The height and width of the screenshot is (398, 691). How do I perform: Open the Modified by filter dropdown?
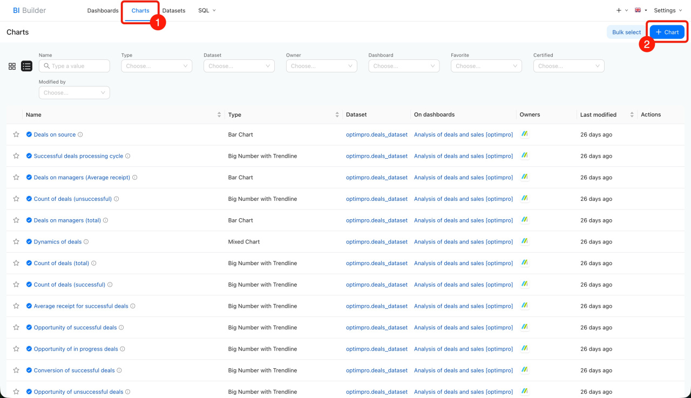[74, 93]
